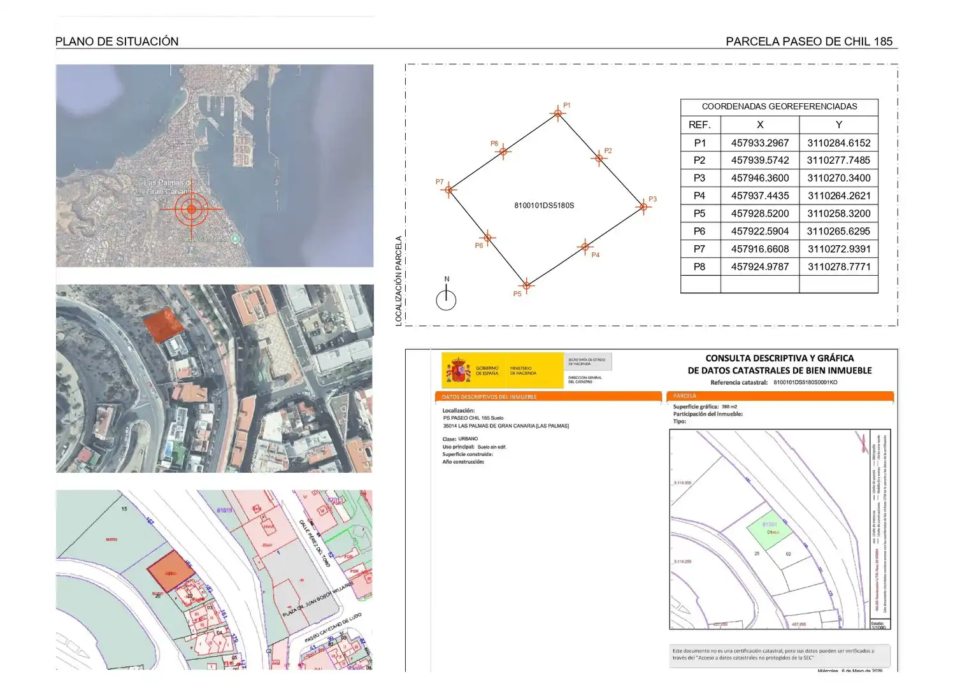This screenshot has width=974, height=688.
Task: Select the orange parcel on the cadastral street map
Action: (x=171, y=572)
